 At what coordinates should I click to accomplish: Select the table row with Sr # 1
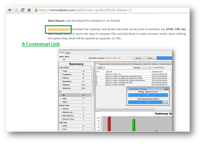[134, 74]
